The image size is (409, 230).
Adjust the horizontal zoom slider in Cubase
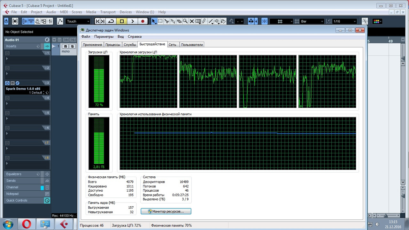[x=386, y=216]
